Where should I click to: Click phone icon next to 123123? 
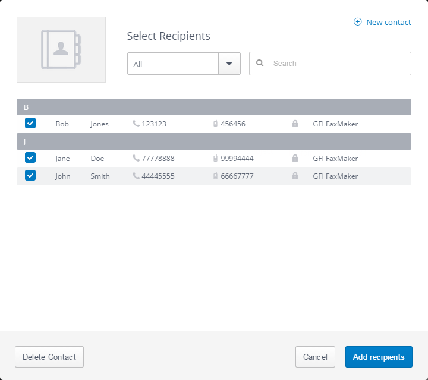[x=136, y=123]
